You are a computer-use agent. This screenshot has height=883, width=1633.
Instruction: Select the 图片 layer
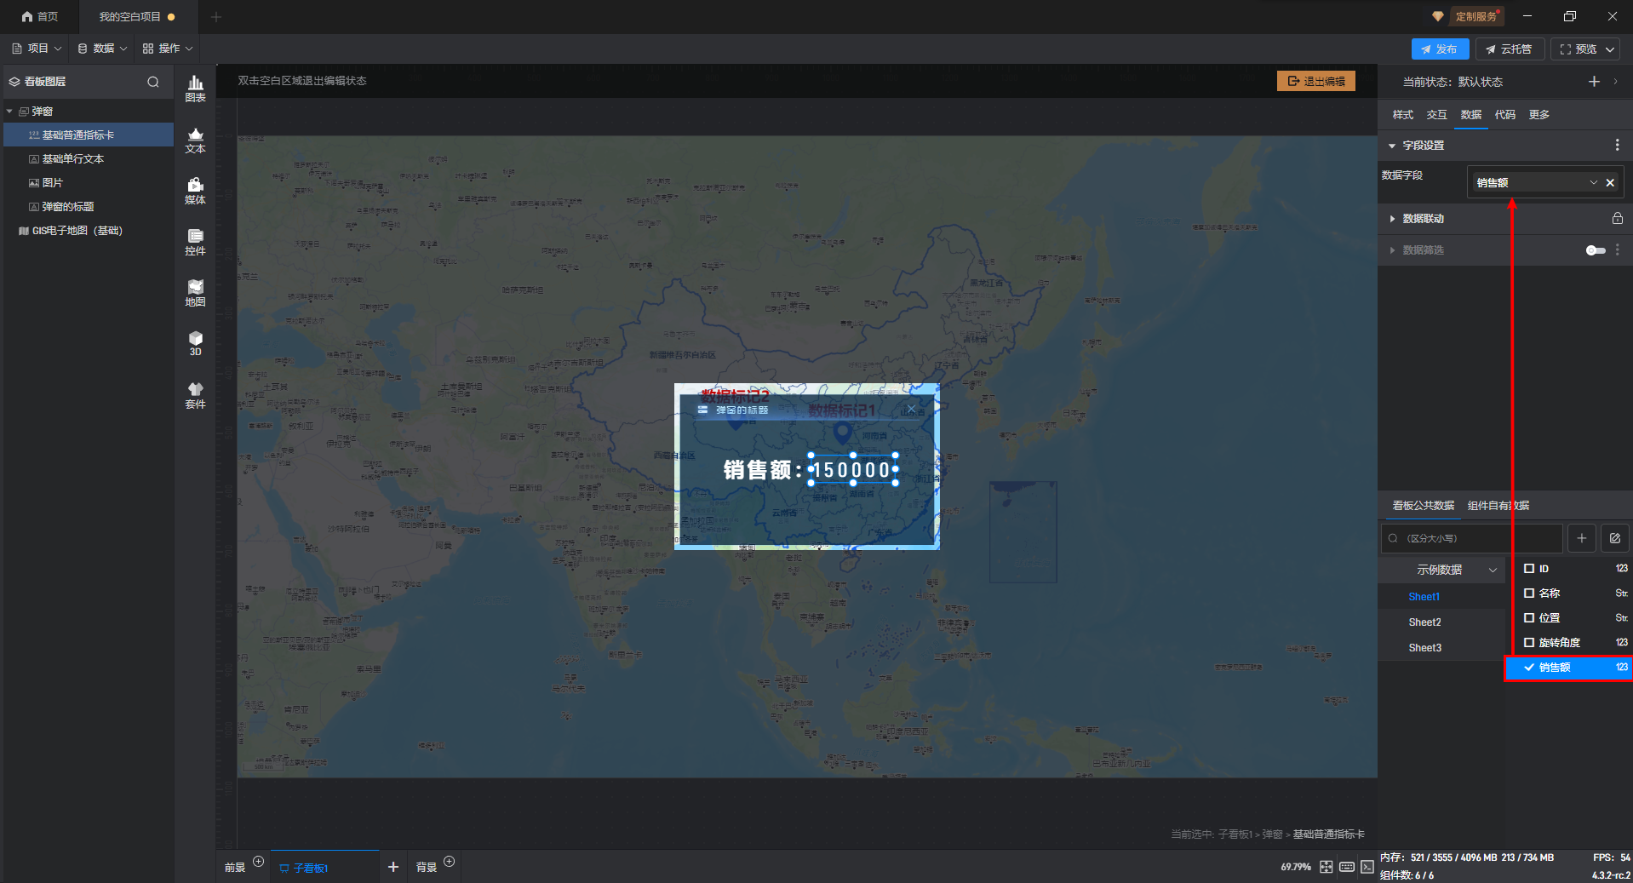point(89,183)
